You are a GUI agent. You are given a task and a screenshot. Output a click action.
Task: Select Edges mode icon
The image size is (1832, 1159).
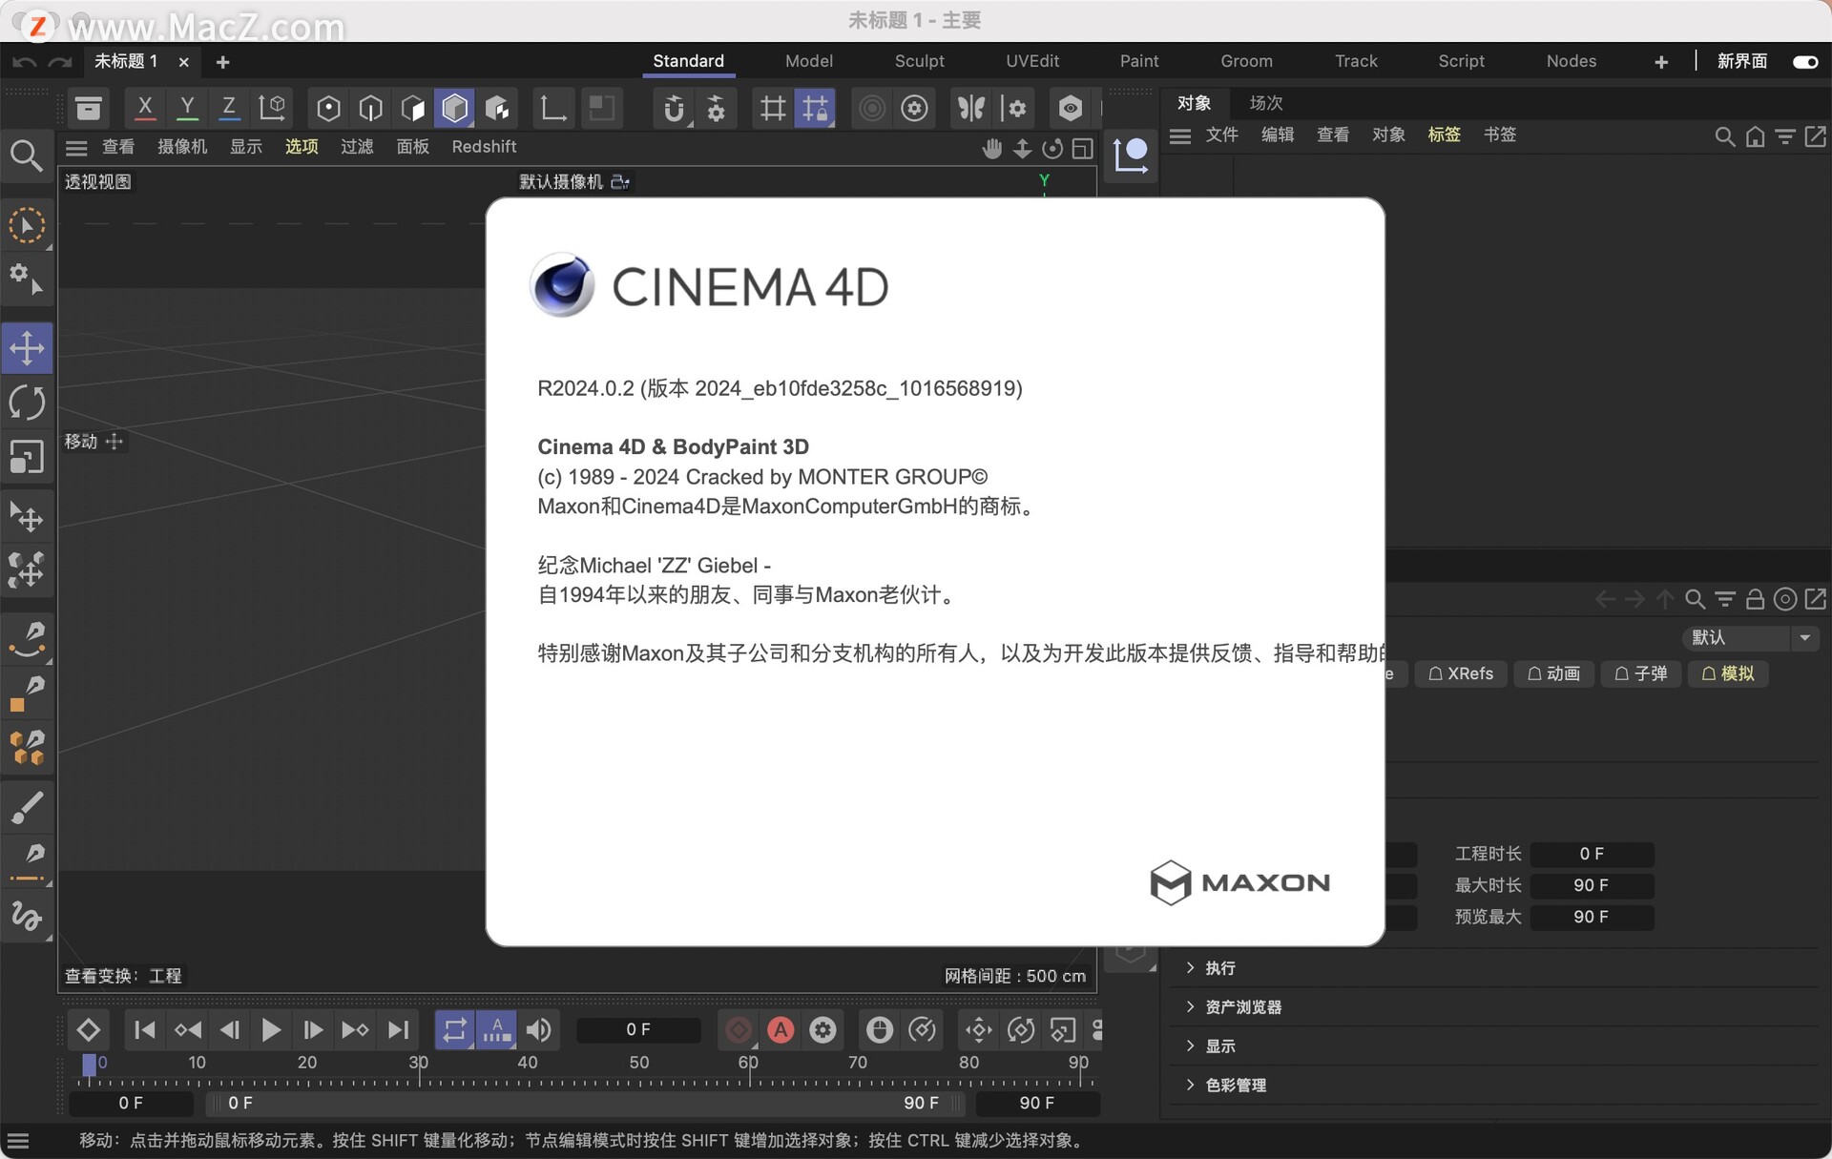click(370, 108)
